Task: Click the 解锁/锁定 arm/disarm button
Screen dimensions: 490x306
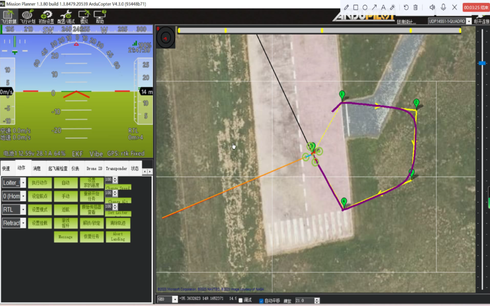Action: (x=92, y=223)
